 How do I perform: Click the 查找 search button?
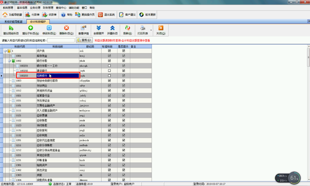click(84, 40)
